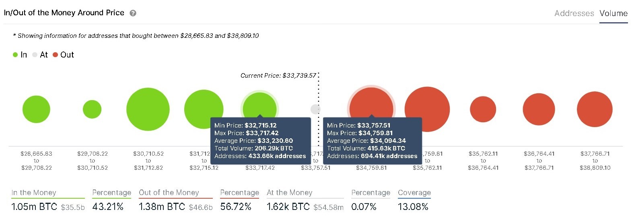The height and width of the screenshot is (220, 632).
Task: Click the Coverage label
Action: [x=414, y=193]
